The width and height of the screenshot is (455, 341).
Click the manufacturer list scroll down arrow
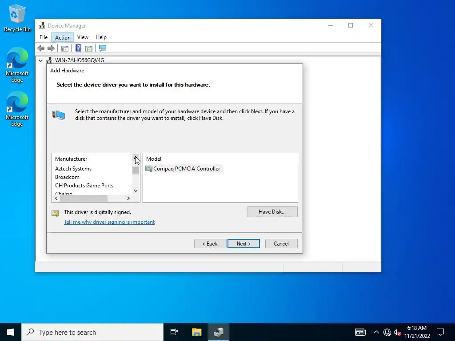[x=136, y=191]
